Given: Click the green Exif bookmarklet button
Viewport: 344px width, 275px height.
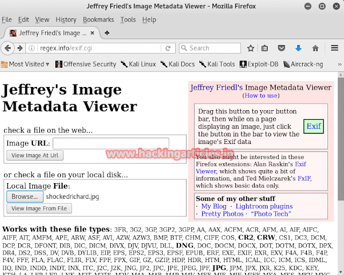Looking at the screenshot, I should (313, 126).
